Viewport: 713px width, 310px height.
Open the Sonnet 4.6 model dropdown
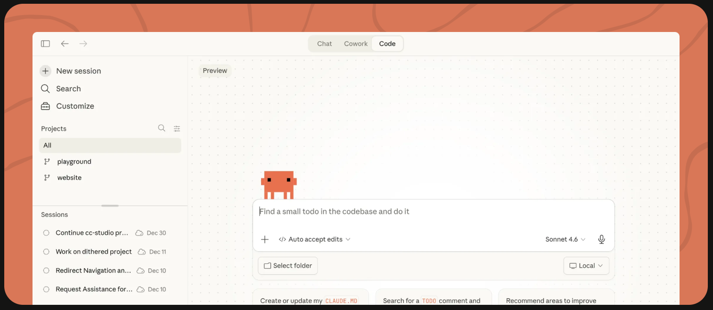click(565, 239)
